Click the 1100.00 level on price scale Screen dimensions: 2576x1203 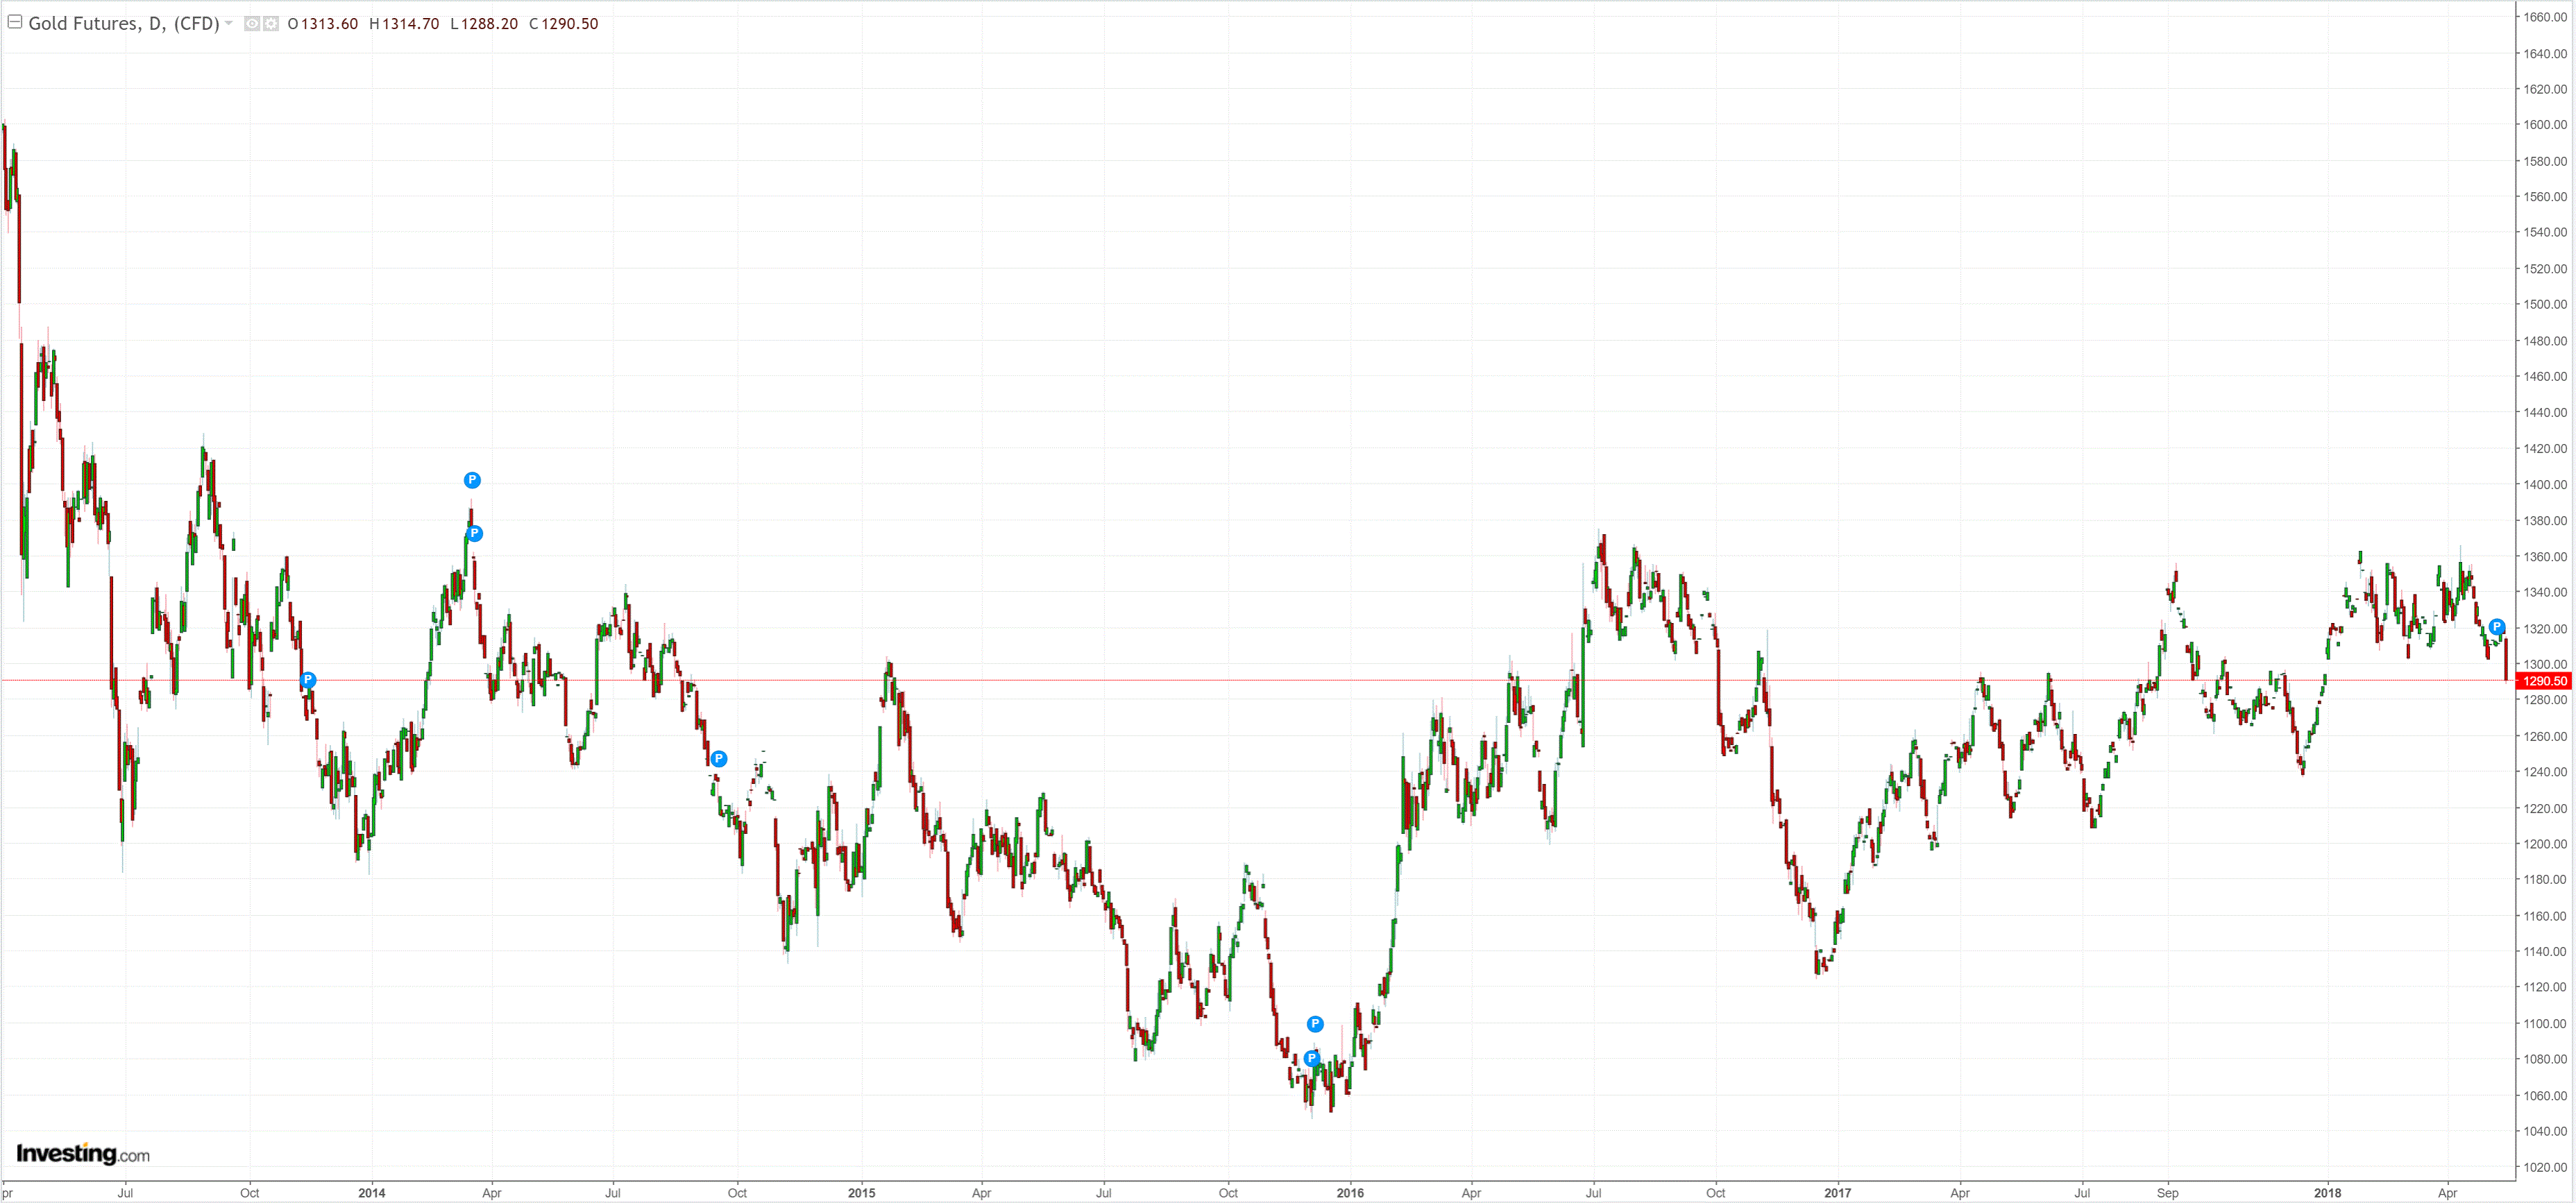click(2544, 1023)
